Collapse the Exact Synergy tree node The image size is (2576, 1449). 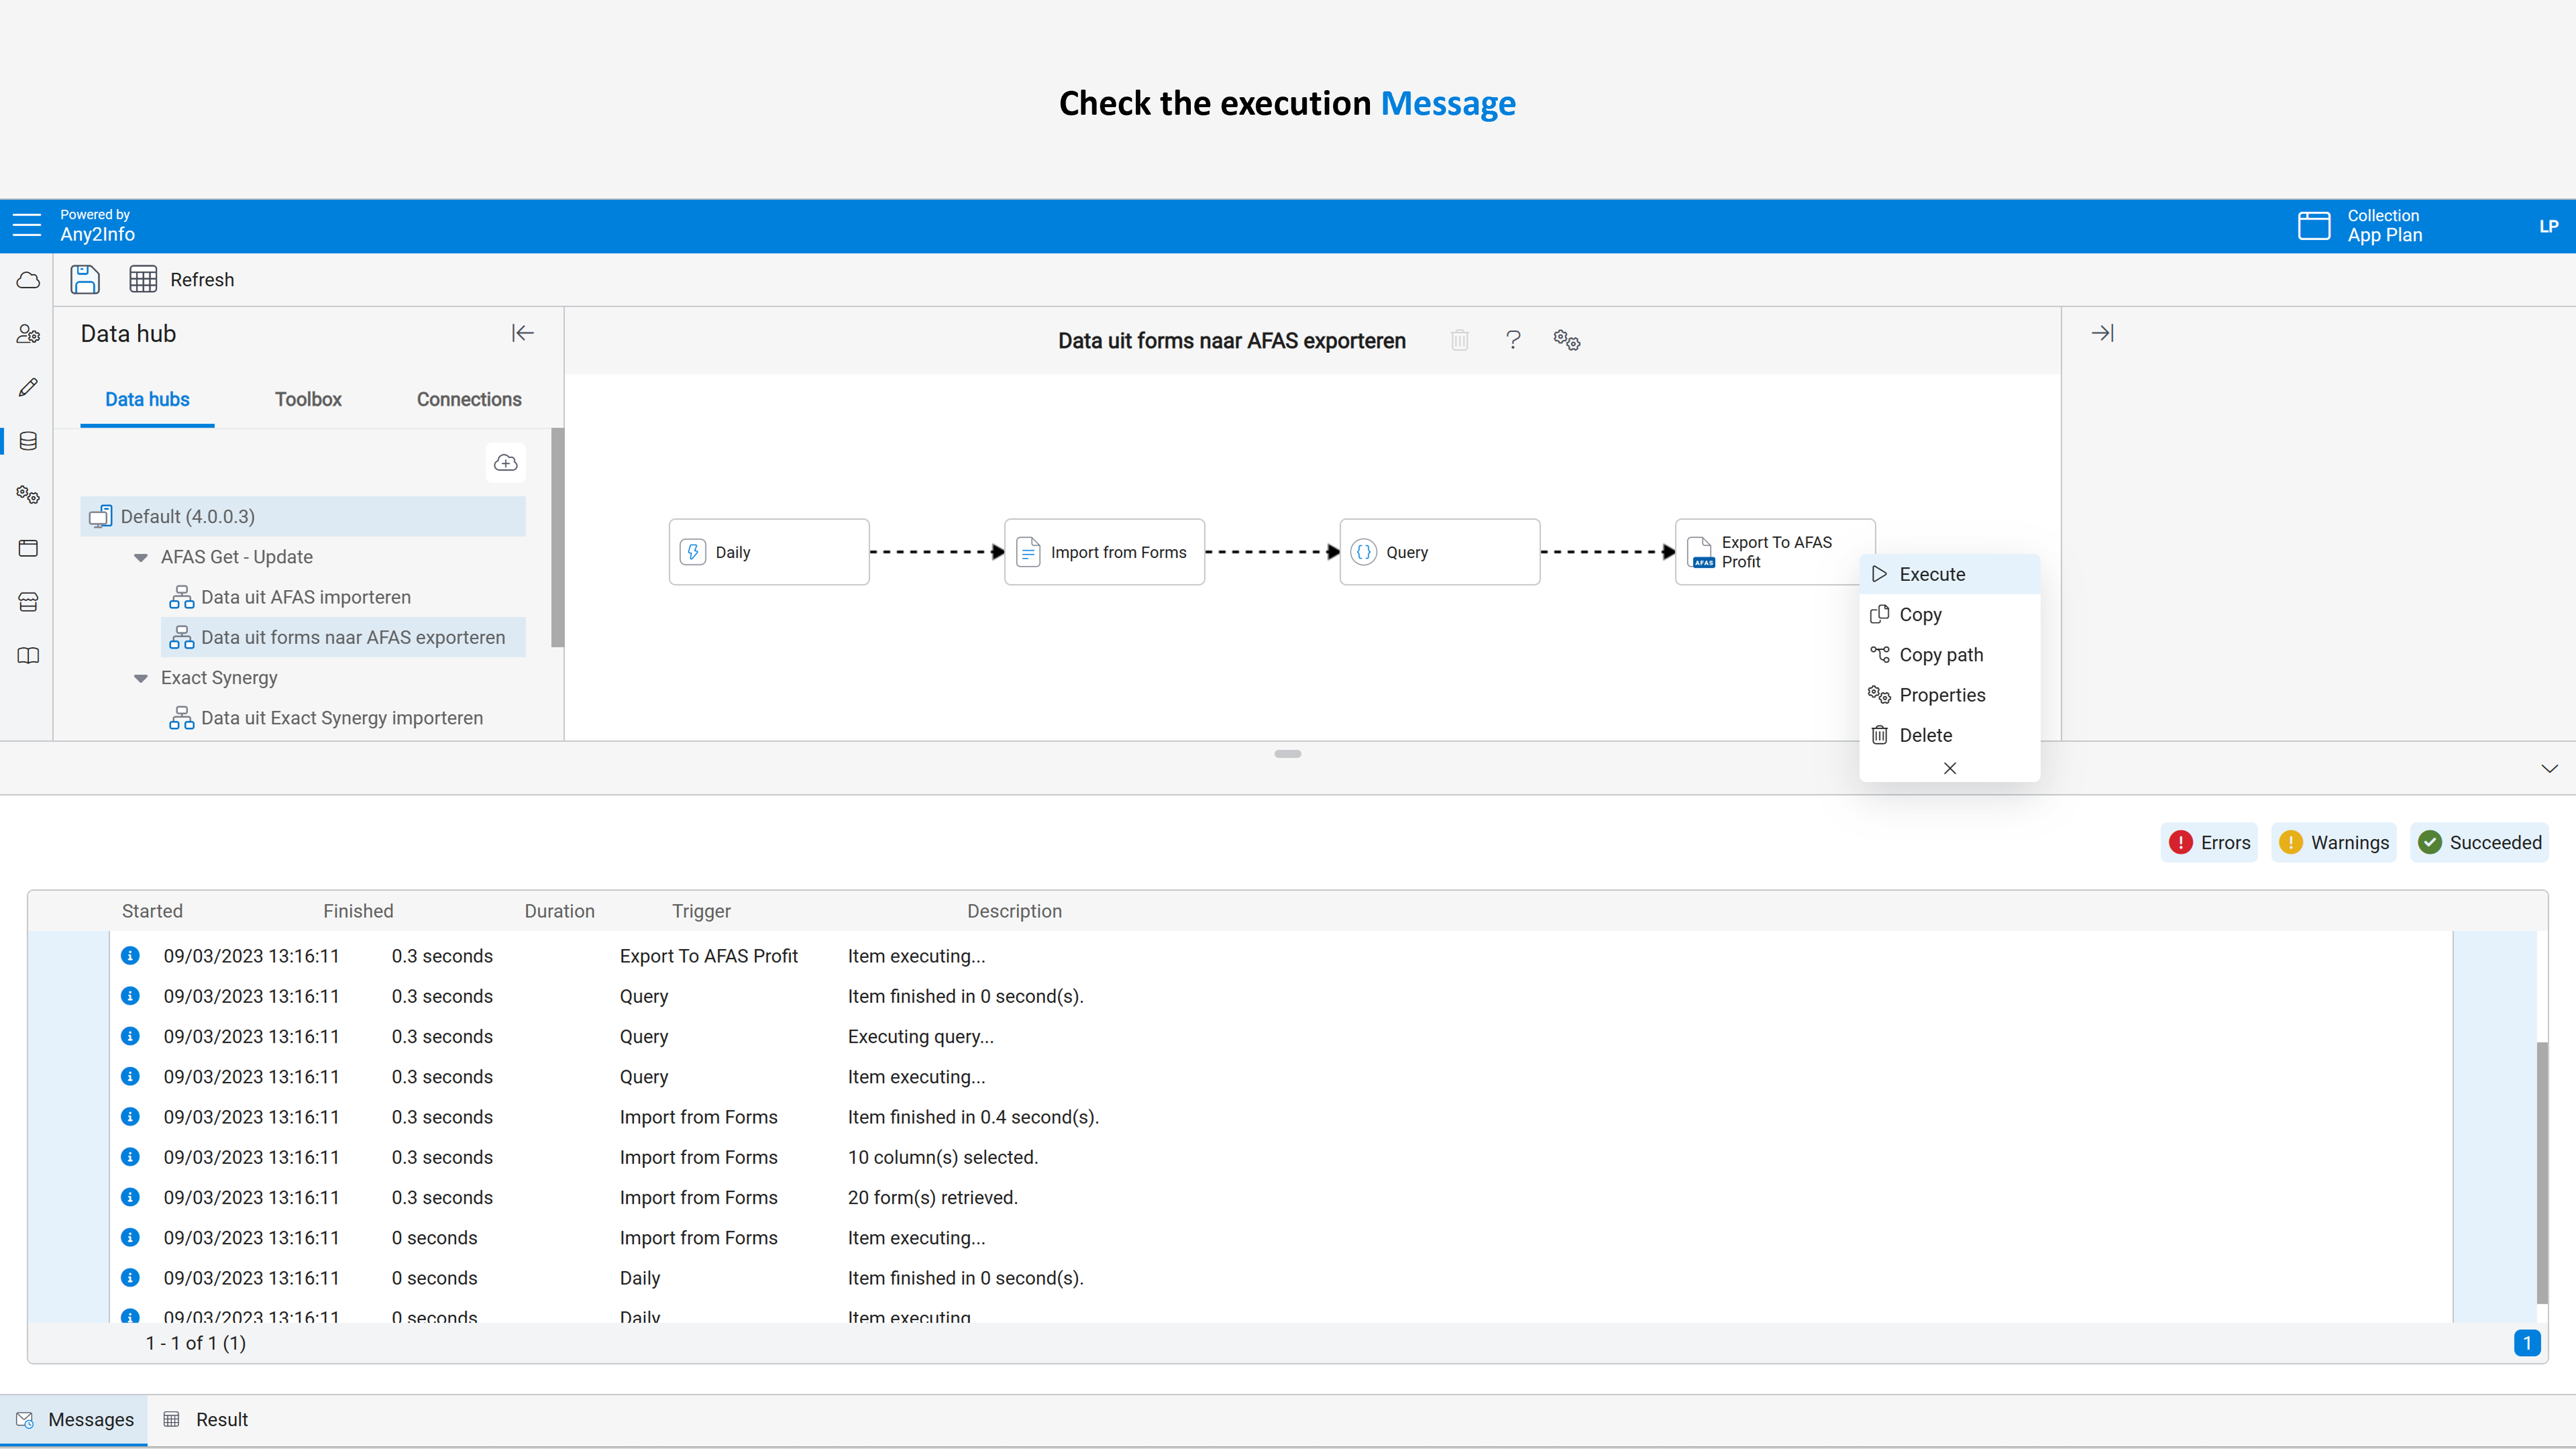[140, 678]
